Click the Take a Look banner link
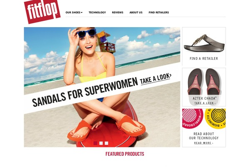The width and height of the screenshot is (250, 167). coord(155,78)
